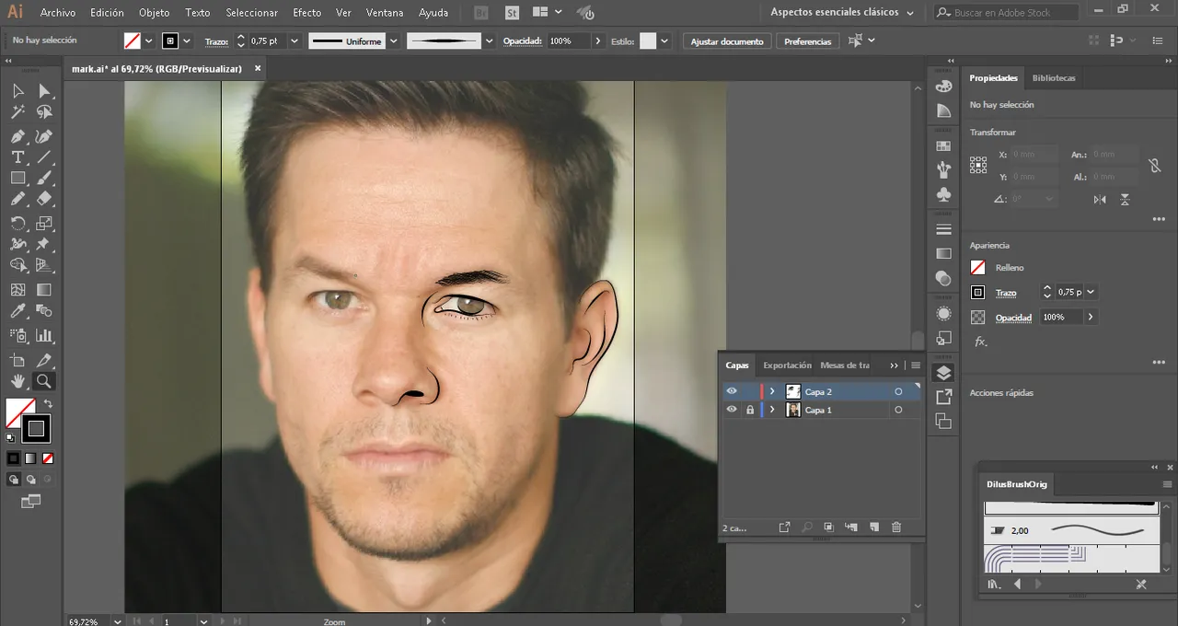Activate the Shape Builder tool
This screenshot has height=626, width=1178.
tap(17, 265)
